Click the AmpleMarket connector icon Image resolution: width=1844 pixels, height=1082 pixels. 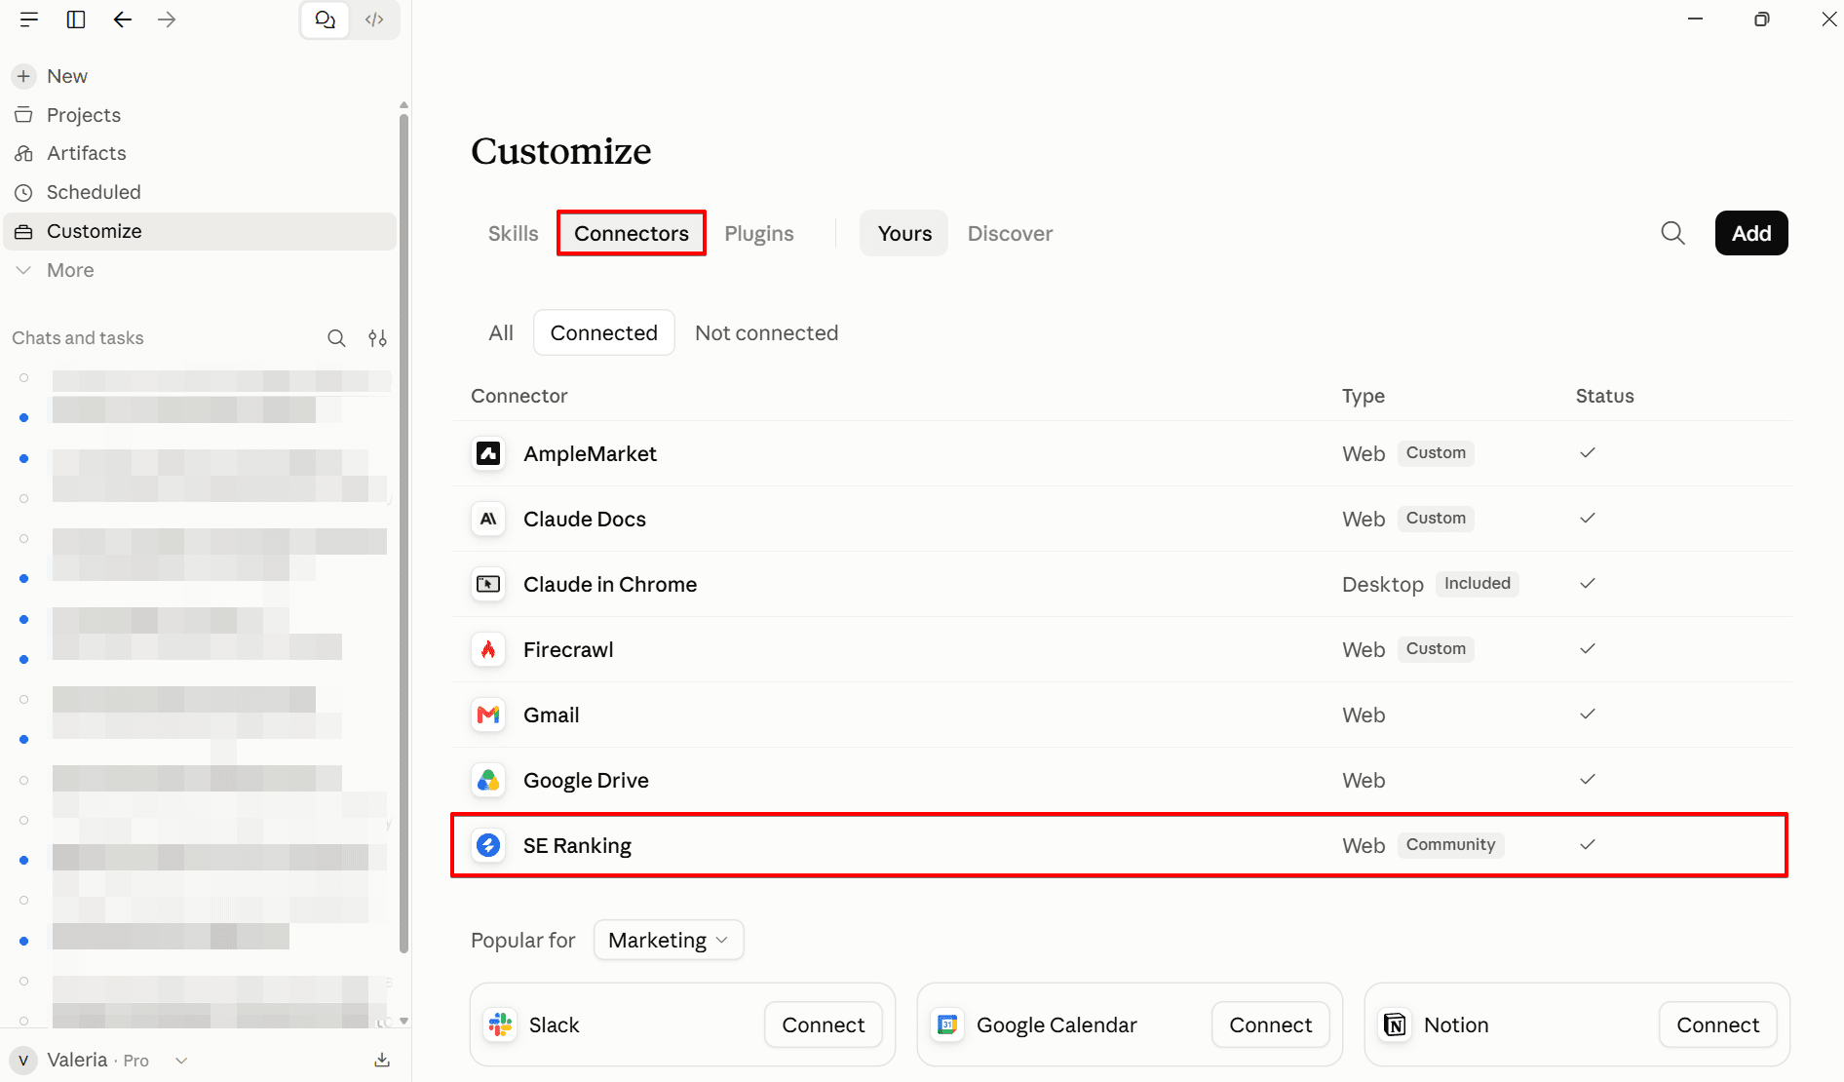(x=488, y=453)
